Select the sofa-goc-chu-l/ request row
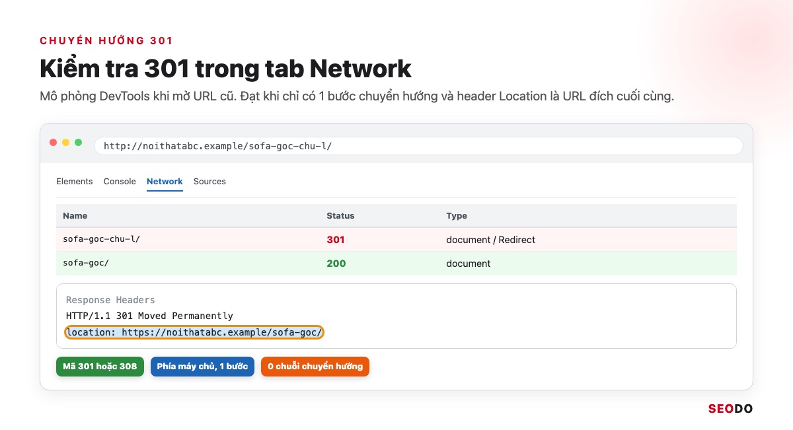 [x=397, y=240]
